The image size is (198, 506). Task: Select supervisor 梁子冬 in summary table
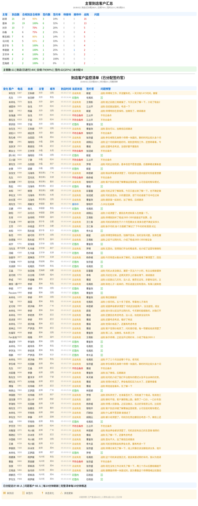[x=6, y=46]
